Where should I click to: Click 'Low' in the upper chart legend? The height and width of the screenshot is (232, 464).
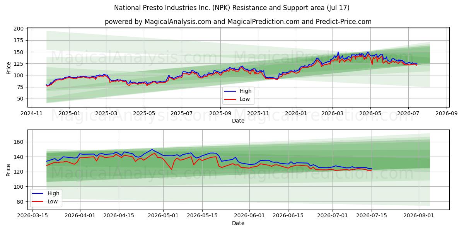coord(245,99)
